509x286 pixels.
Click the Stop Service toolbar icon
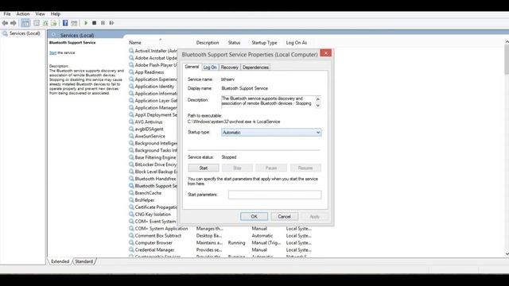[94, 23]
